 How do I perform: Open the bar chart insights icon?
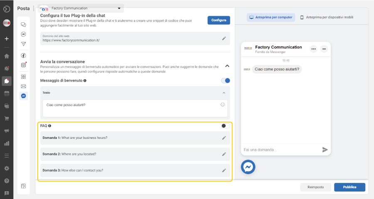point(7,143)
